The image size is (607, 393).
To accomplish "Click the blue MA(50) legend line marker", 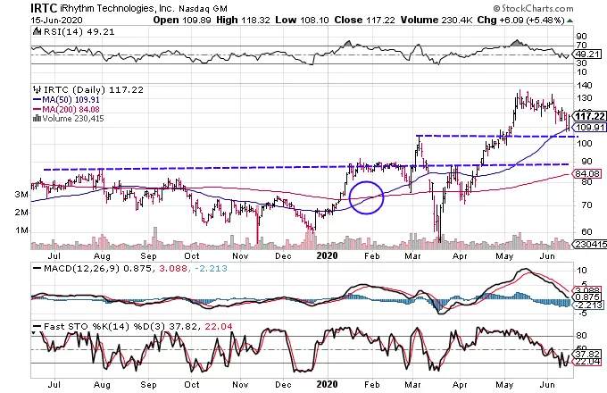I will pyautogui.click(x=37, y=100).
